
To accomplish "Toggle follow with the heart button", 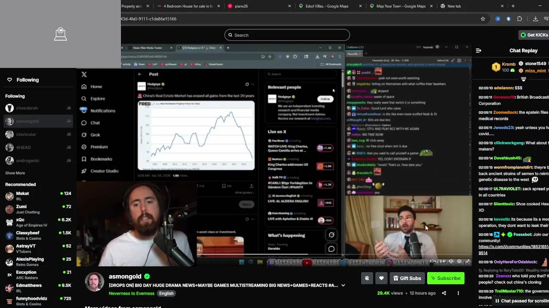I will (x=381, y=278).
